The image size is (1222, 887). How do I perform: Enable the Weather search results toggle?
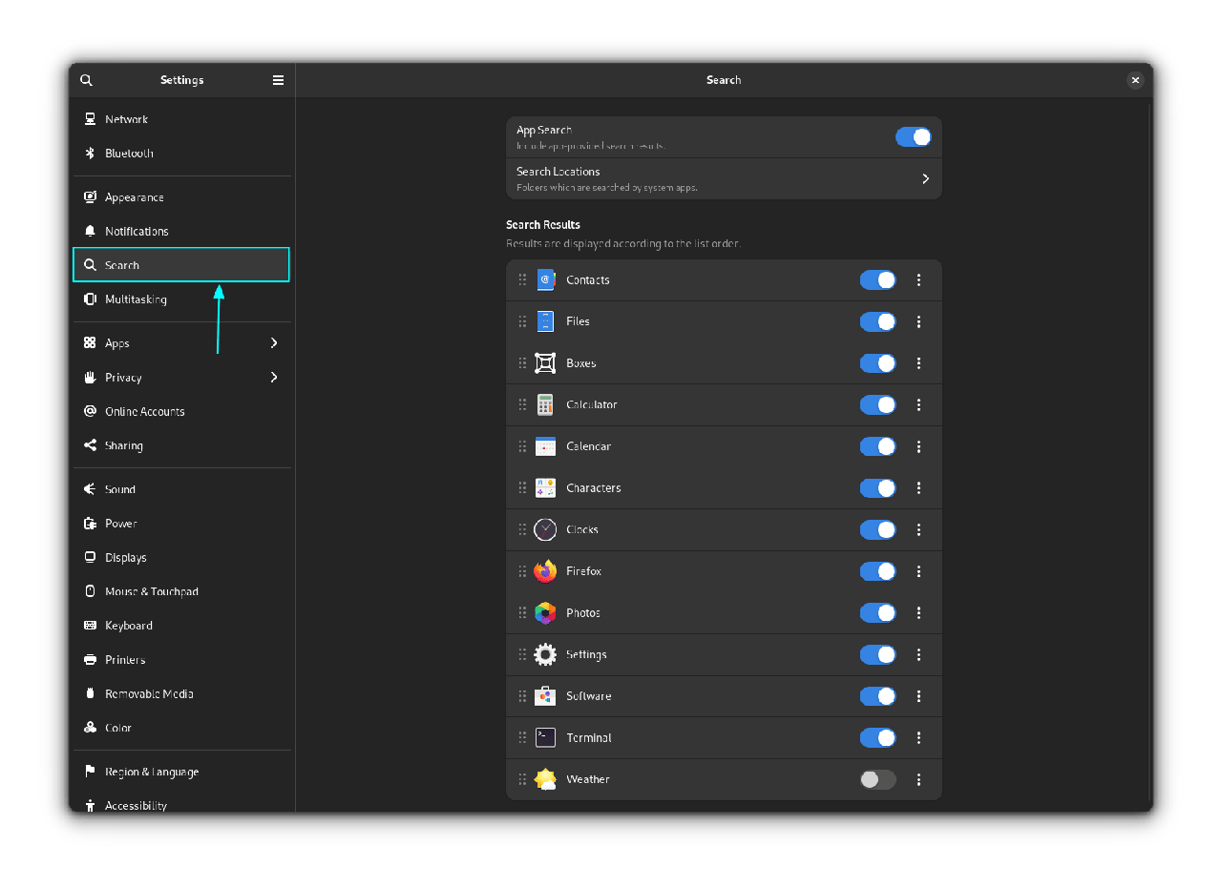[877, 779]
